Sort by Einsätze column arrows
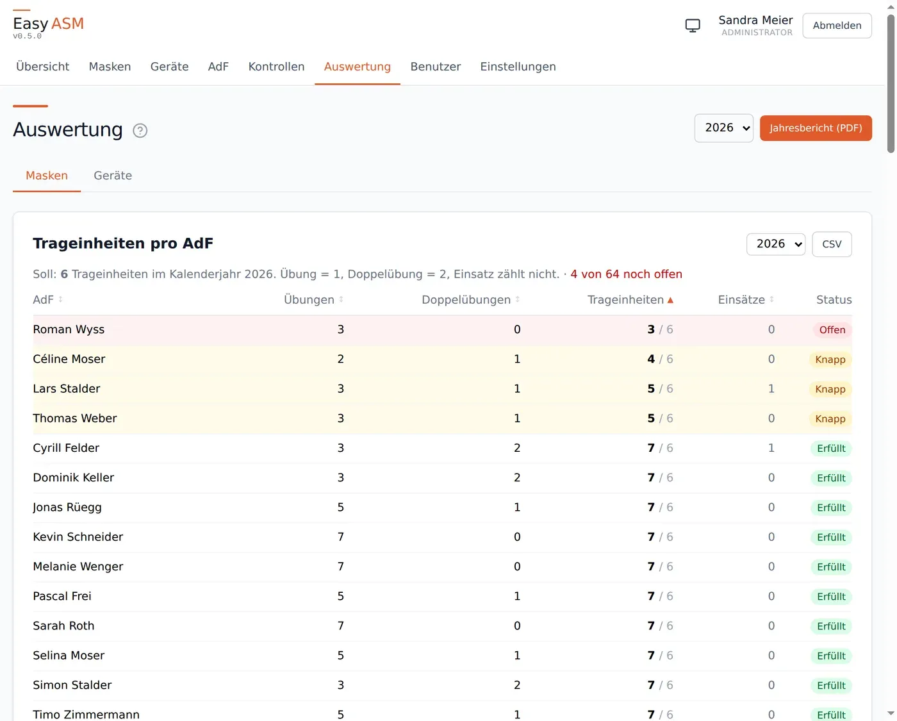897x721 pixels. (771, 299)
